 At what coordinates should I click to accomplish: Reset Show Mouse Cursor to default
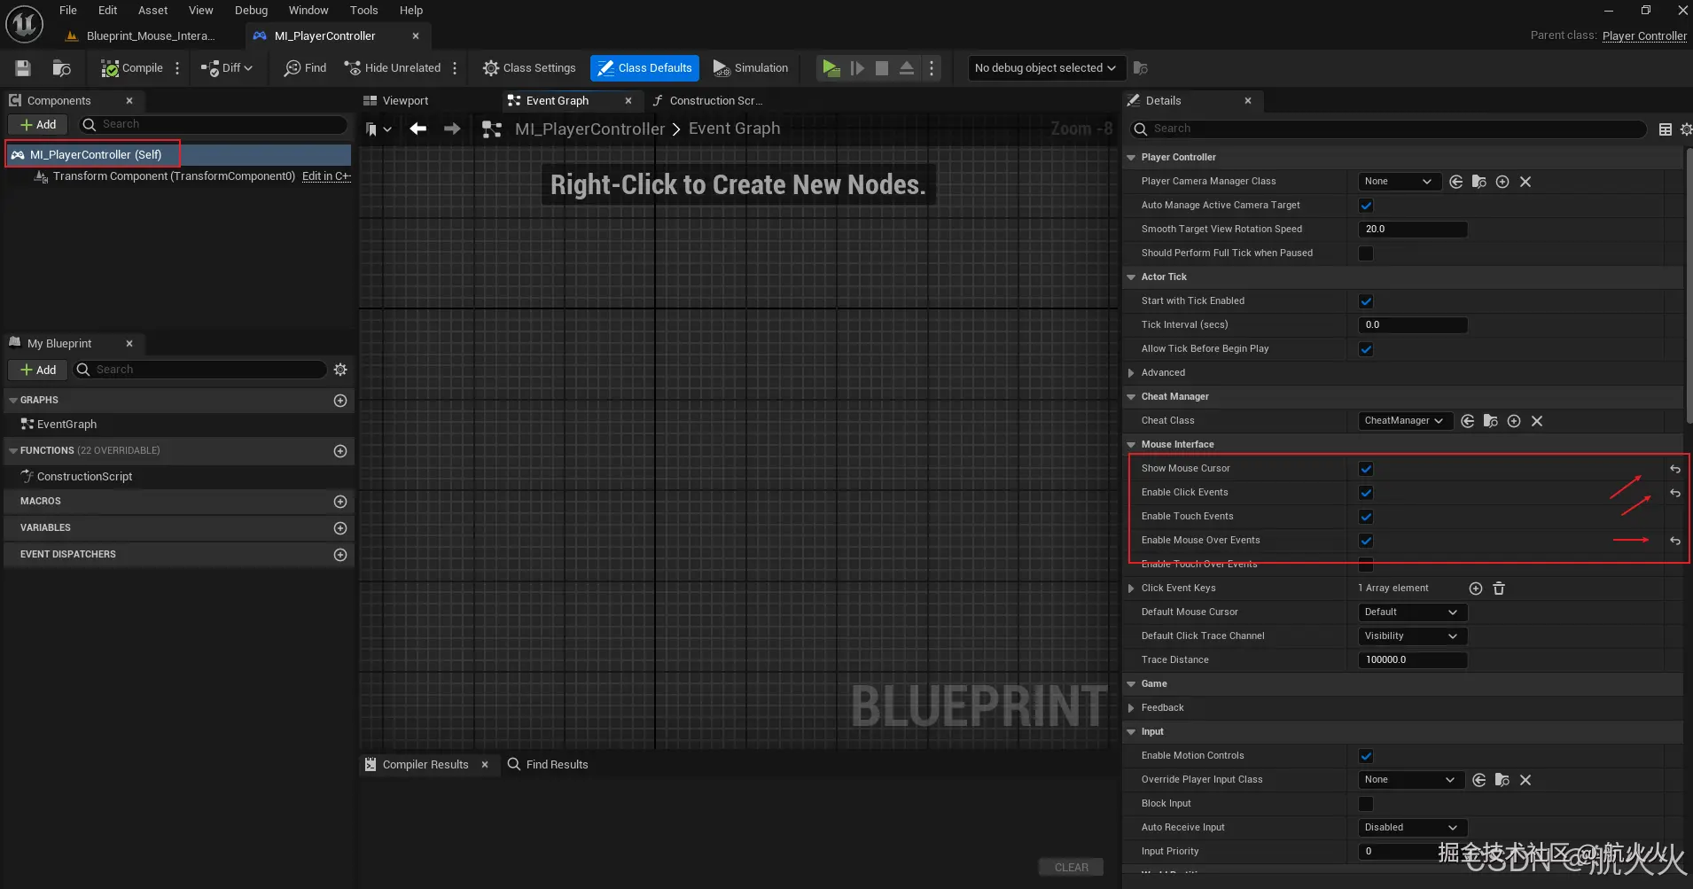[x=1675, y=469]
